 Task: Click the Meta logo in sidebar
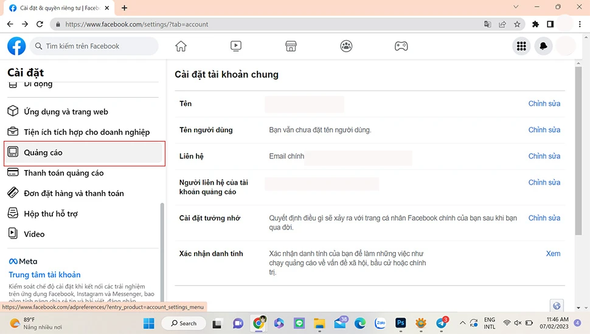coord(23,262)
